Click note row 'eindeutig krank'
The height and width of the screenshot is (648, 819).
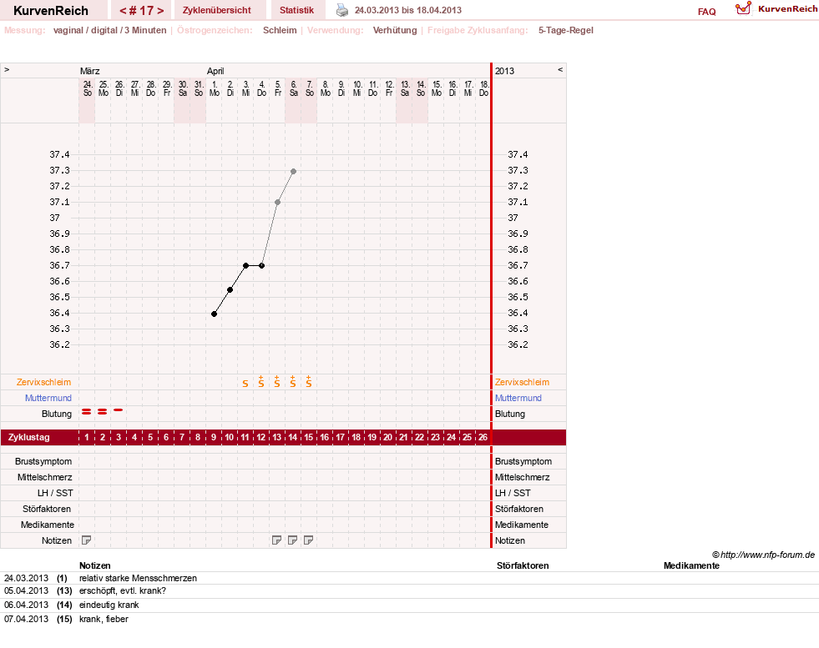click(x=109, y=605)
